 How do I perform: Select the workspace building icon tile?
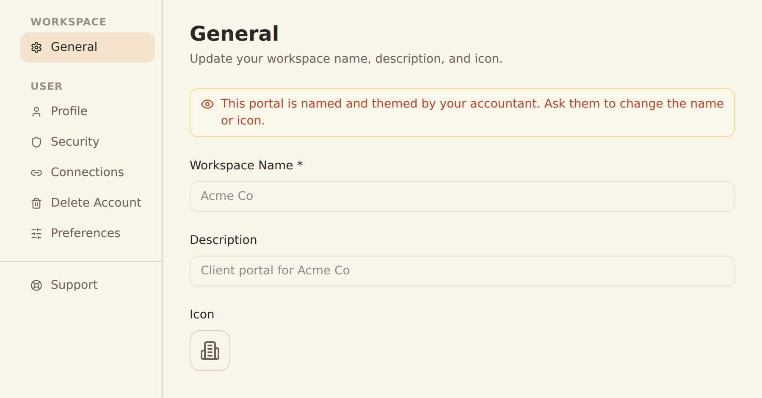210,351
